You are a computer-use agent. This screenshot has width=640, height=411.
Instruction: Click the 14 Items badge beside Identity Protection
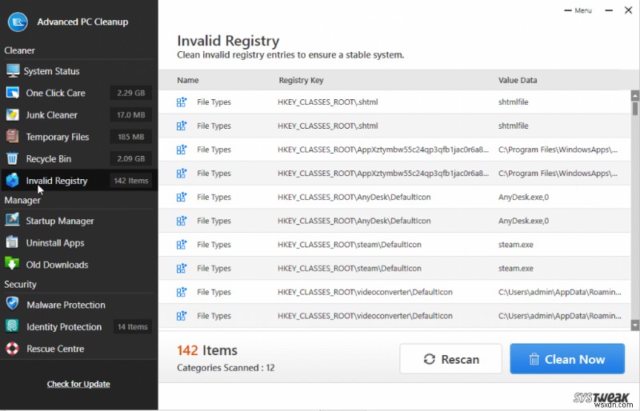tap(133, 326)
